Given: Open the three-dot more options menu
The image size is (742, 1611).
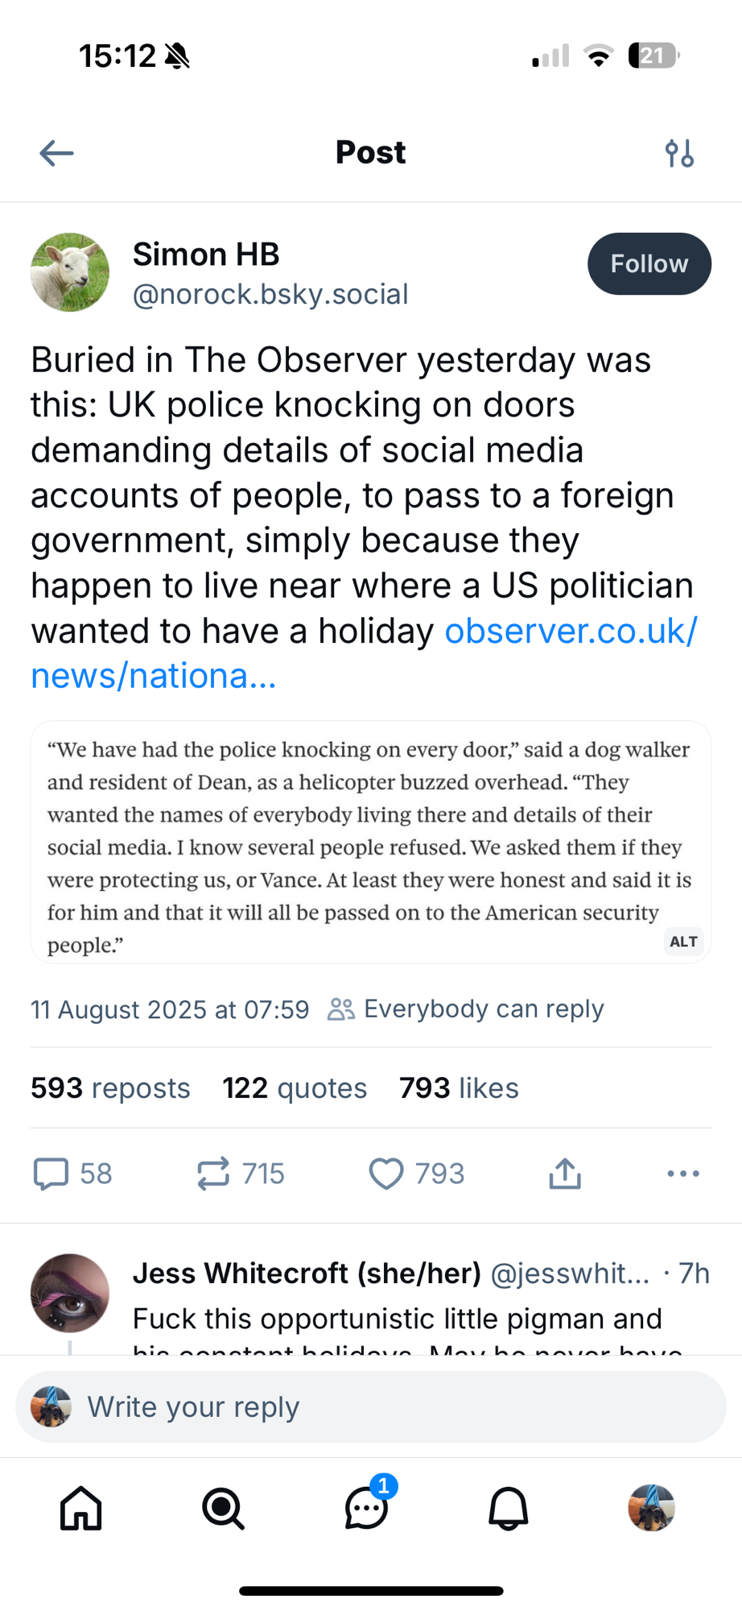Looking at the screenshot, I should point(683,1174).
